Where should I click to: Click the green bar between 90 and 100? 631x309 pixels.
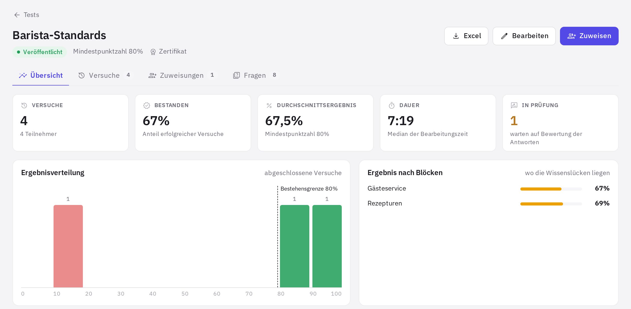pos(327,246)
